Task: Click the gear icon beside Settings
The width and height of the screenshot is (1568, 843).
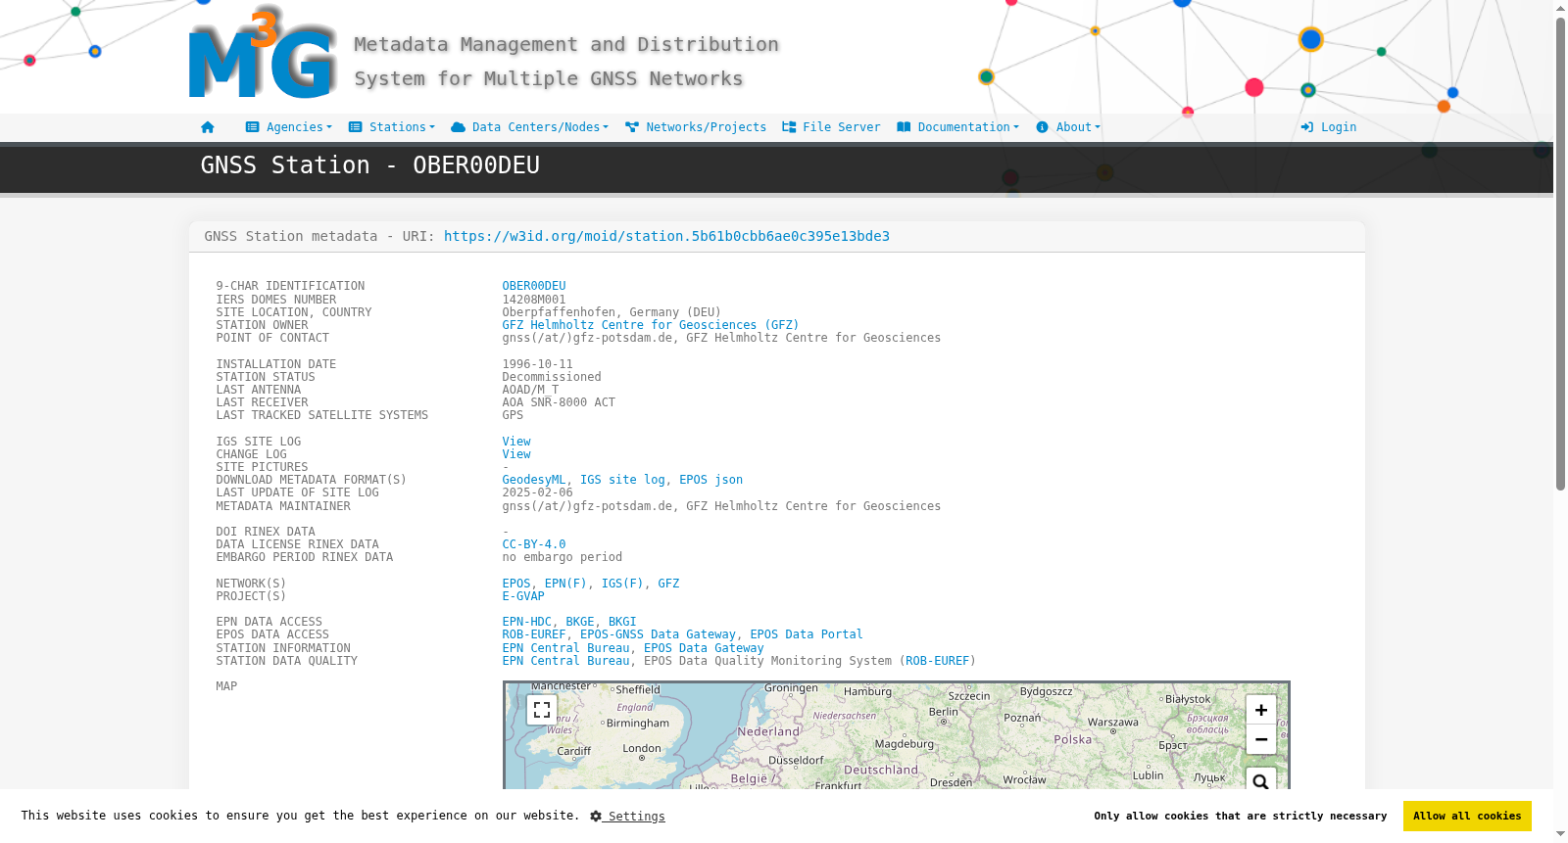Action: pos(596,817)
